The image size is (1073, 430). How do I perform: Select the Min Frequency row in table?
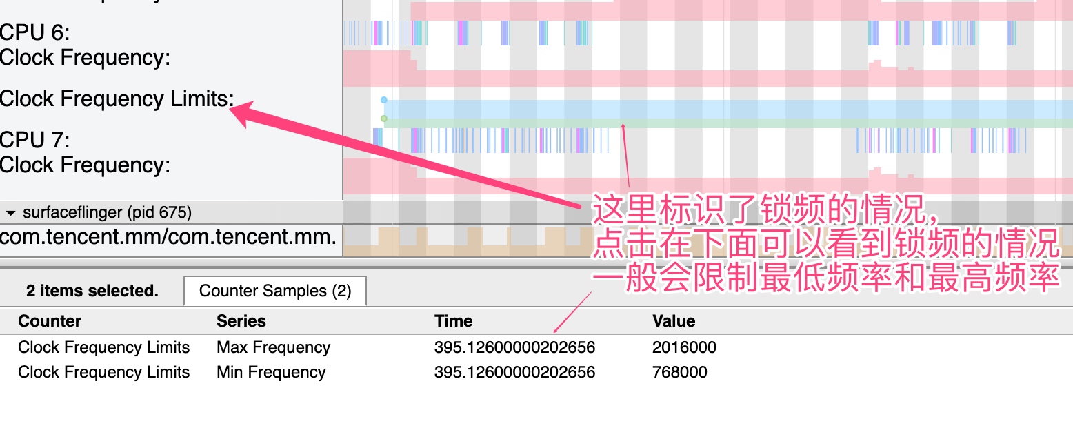270,372
